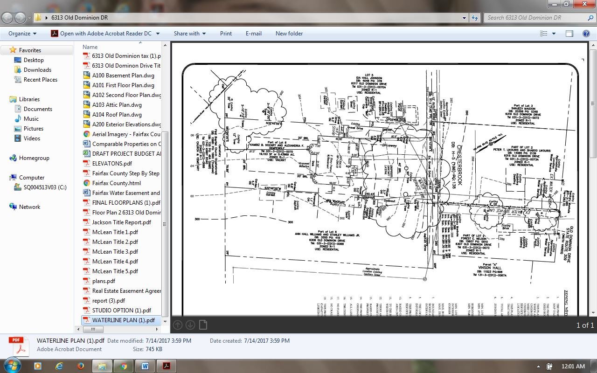Select Homegroup in the navigation pane
597x373 pixels.
click(x=34, y=158)
